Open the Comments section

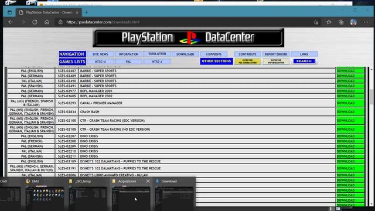pos(214,54)
